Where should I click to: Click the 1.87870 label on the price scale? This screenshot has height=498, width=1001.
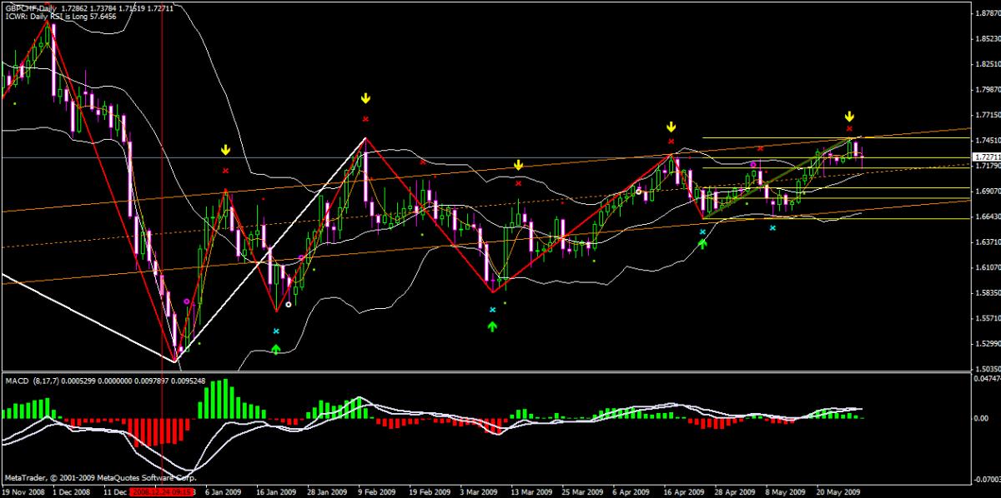pos(987,14)
